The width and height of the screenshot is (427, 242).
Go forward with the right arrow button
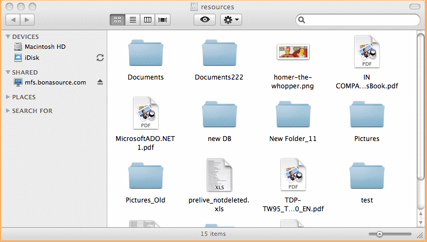coord(27,20)
